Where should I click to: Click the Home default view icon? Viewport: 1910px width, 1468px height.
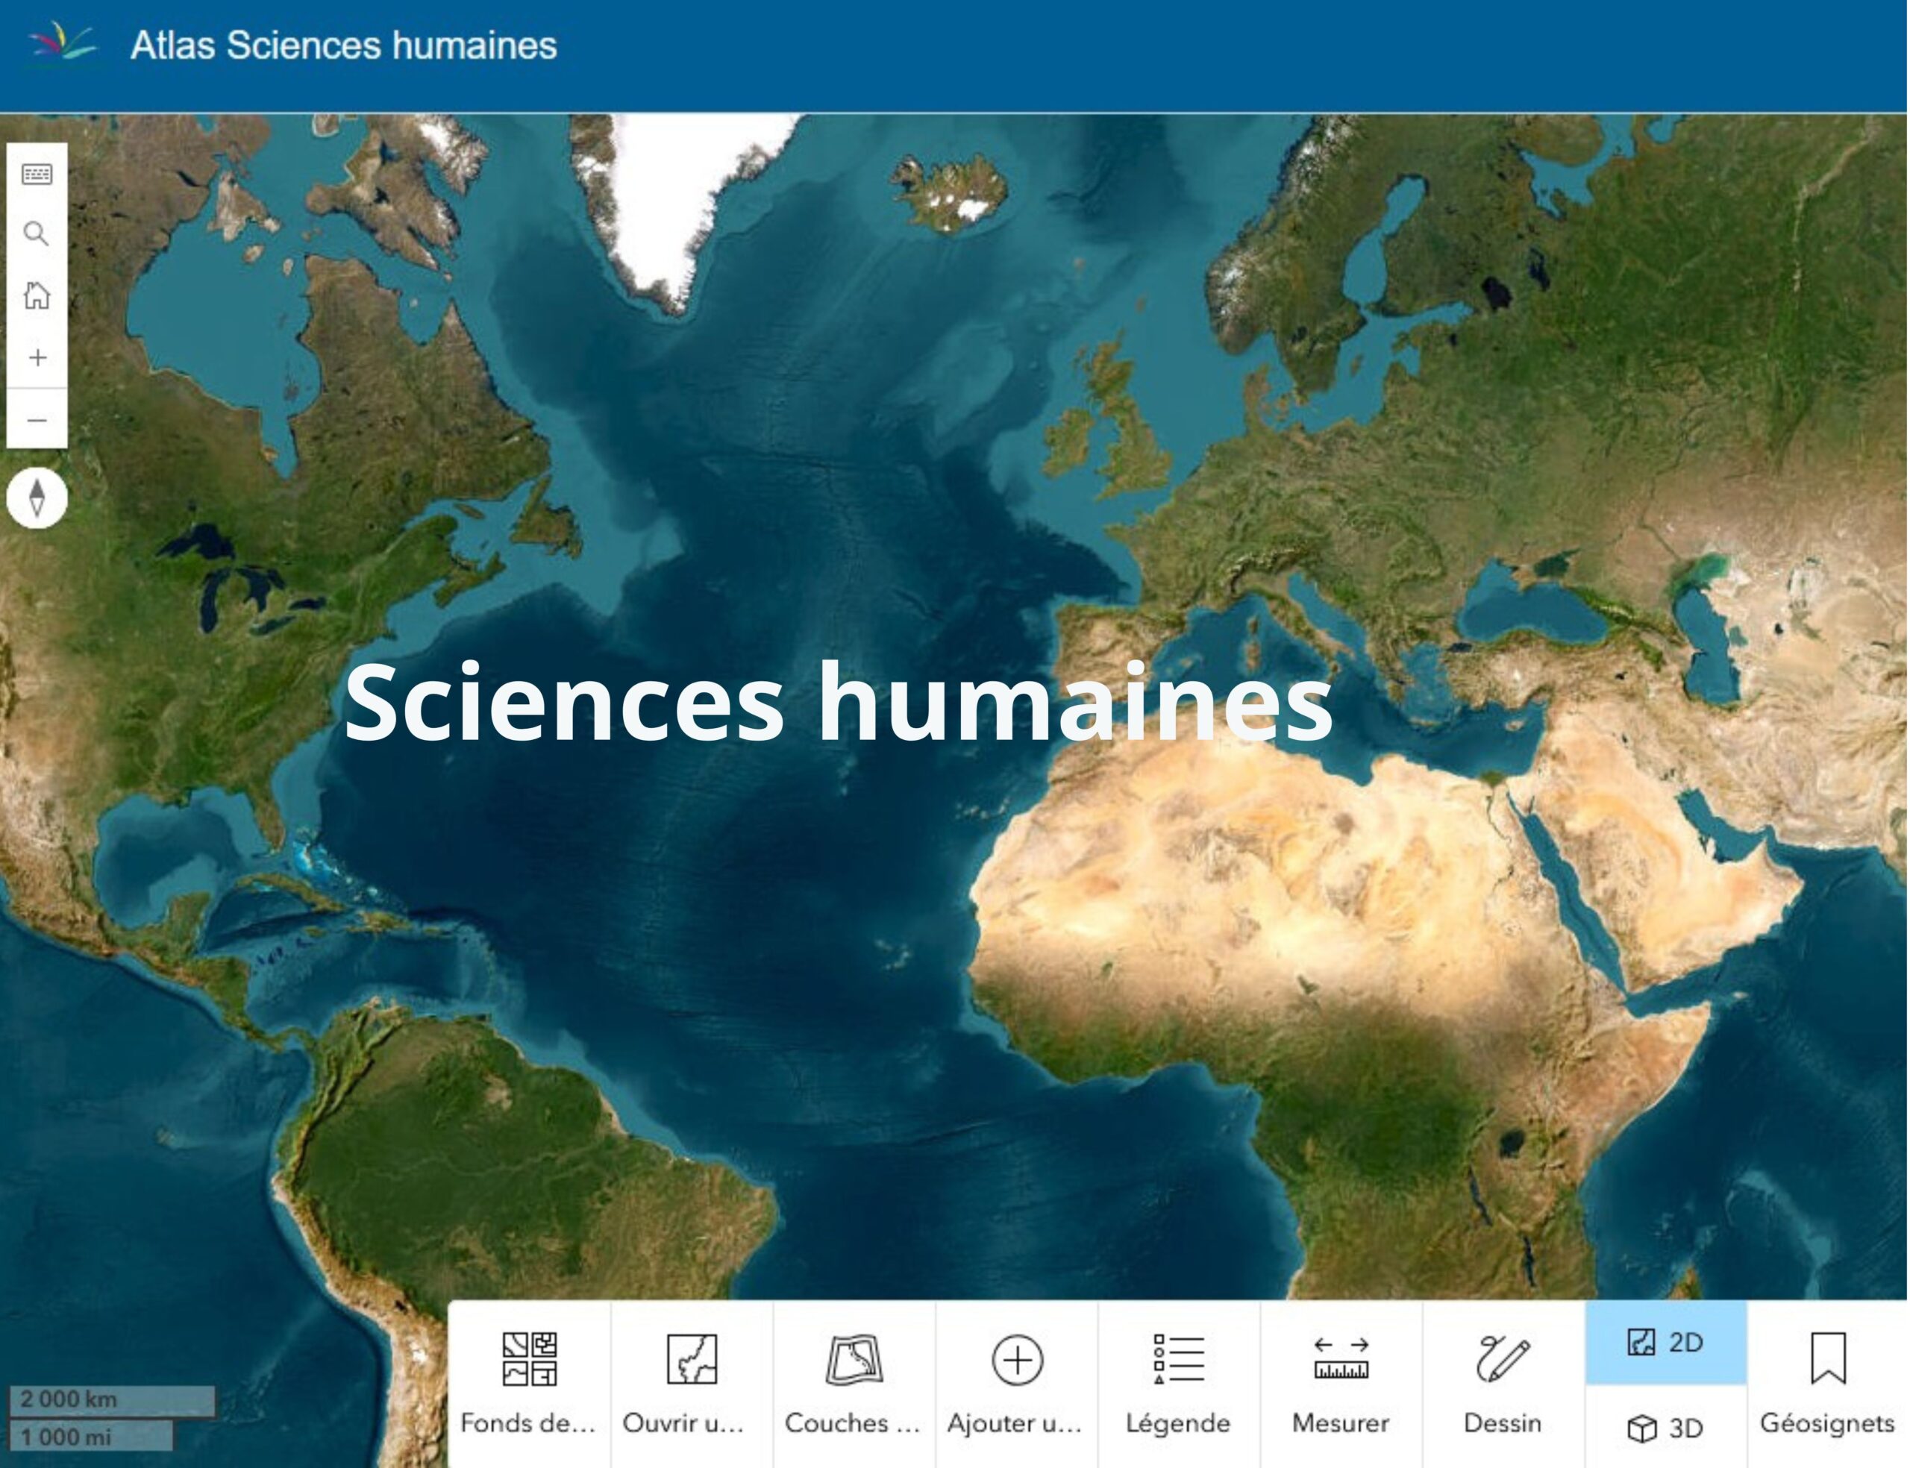click(37, 295)
